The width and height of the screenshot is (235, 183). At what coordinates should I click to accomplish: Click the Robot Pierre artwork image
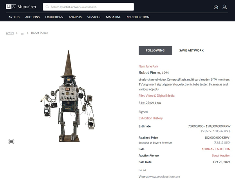pos(69,97)
